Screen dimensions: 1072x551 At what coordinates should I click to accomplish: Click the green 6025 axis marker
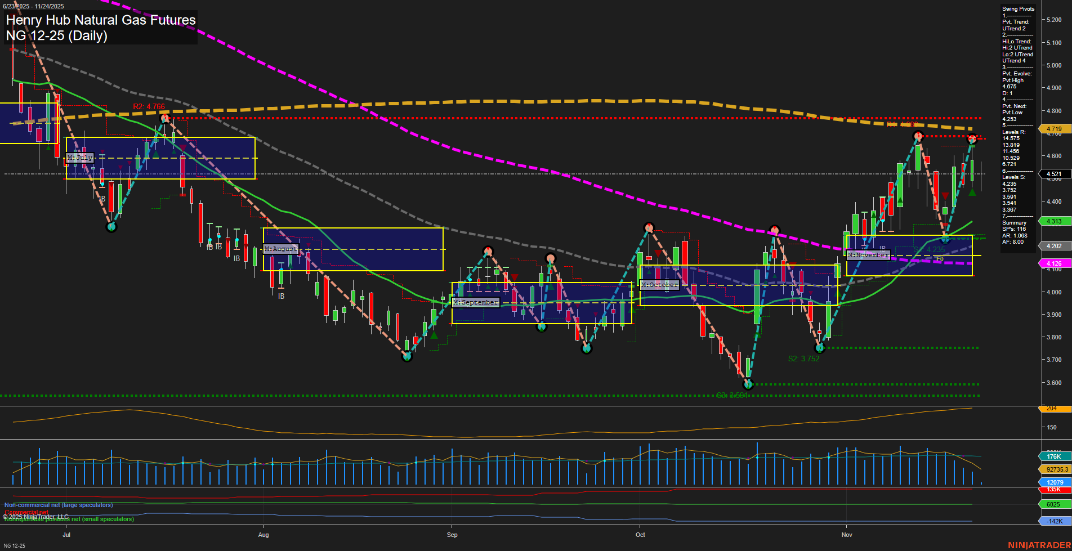(1053, 504)
